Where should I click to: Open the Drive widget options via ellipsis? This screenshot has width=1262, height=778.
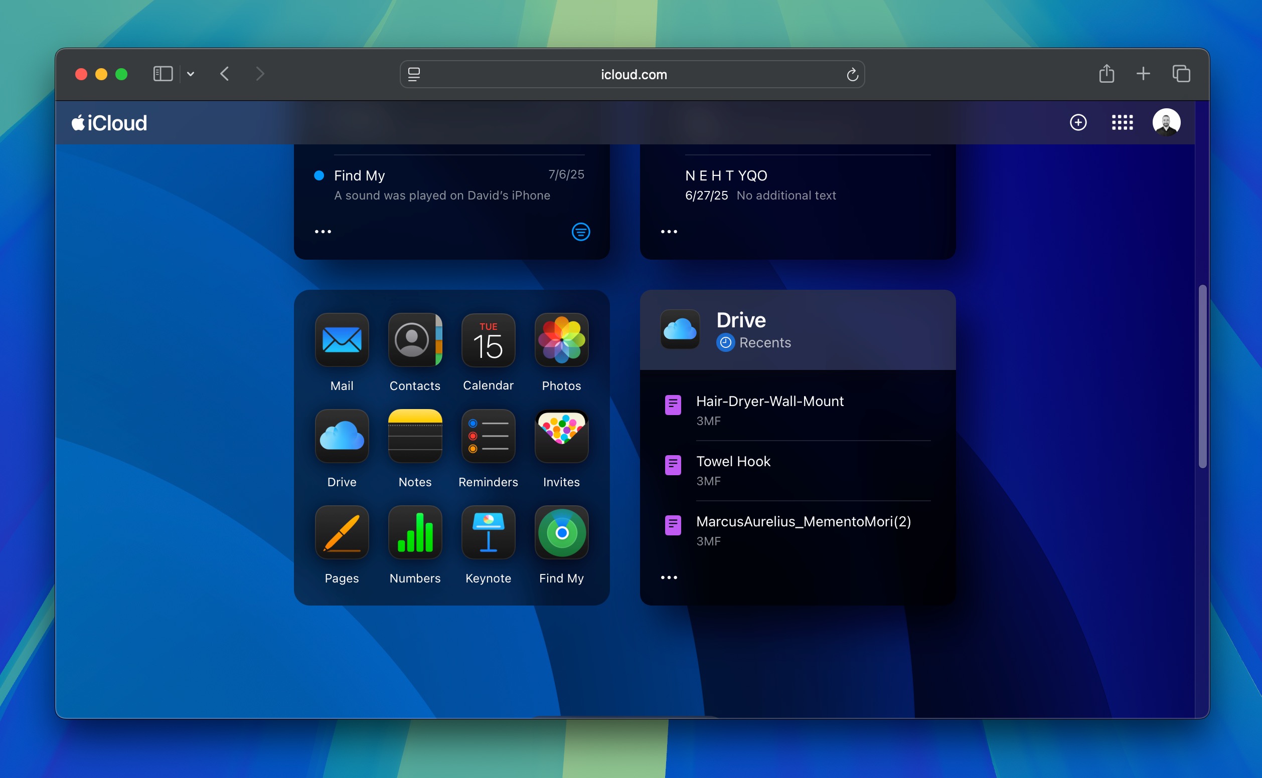pyautogui.click(x=669, y=577)
